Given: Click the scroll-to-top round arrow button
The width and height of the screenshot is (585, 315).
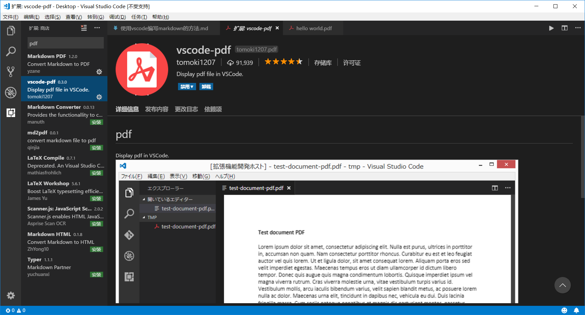Looking at the screenshot, I should pyautogui.click(x=563, y=285).
